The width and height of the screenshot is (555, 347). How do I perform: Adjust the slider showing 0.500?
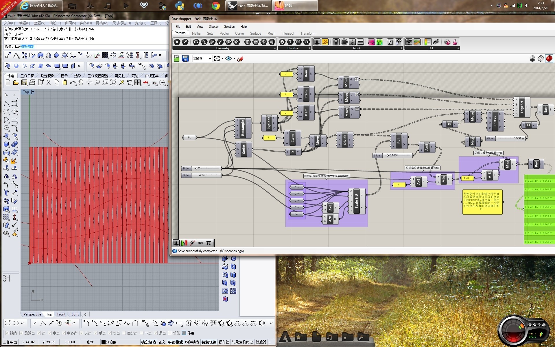point(506,139)
